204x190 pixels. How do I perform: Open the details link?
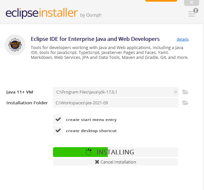[x=182, y=39]
